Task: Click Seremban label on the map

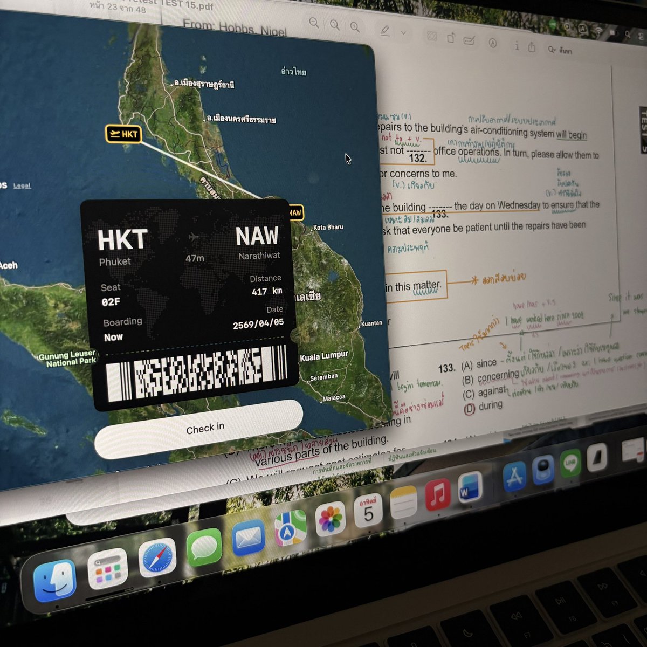Action: (323, 377)
